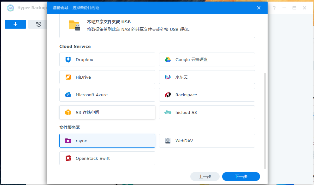This screenshot has width=314, height=185.
Task: Click the 京东云 logo icon
Action: [168, 77]
